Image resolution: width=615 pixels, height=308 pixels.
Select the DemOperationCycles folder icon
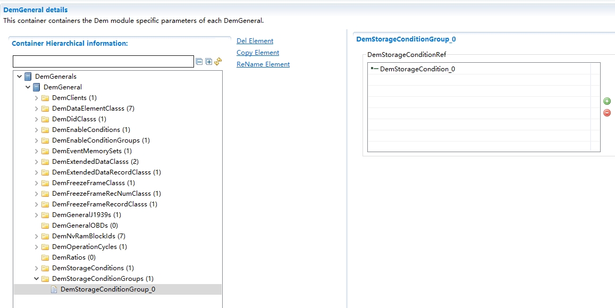(46, 246)
